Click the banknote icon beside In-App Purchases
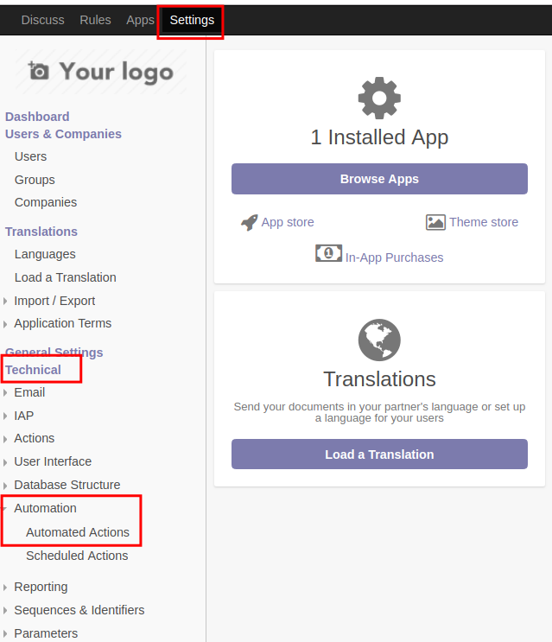 click(x=328, y=253)
